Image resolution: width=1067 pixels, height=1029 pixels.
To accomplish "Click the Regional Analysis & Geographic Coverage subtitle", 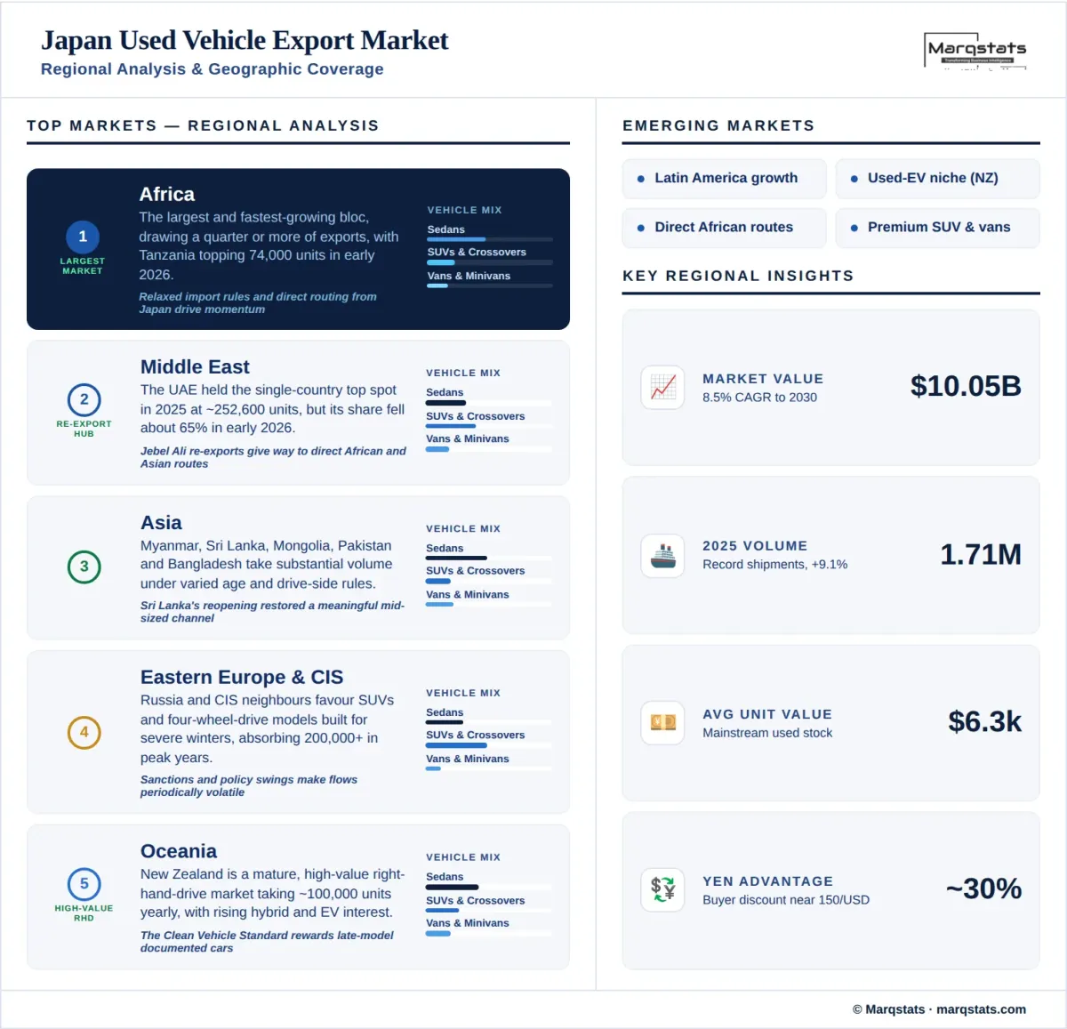I will pyautogui.click(x=212, y=69).
